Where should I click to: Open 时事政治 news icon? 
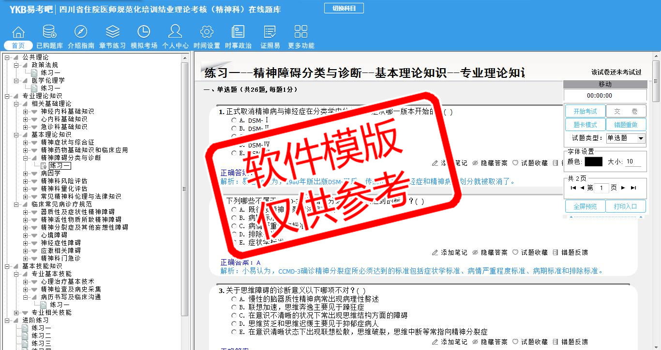(x=238, y=32)
